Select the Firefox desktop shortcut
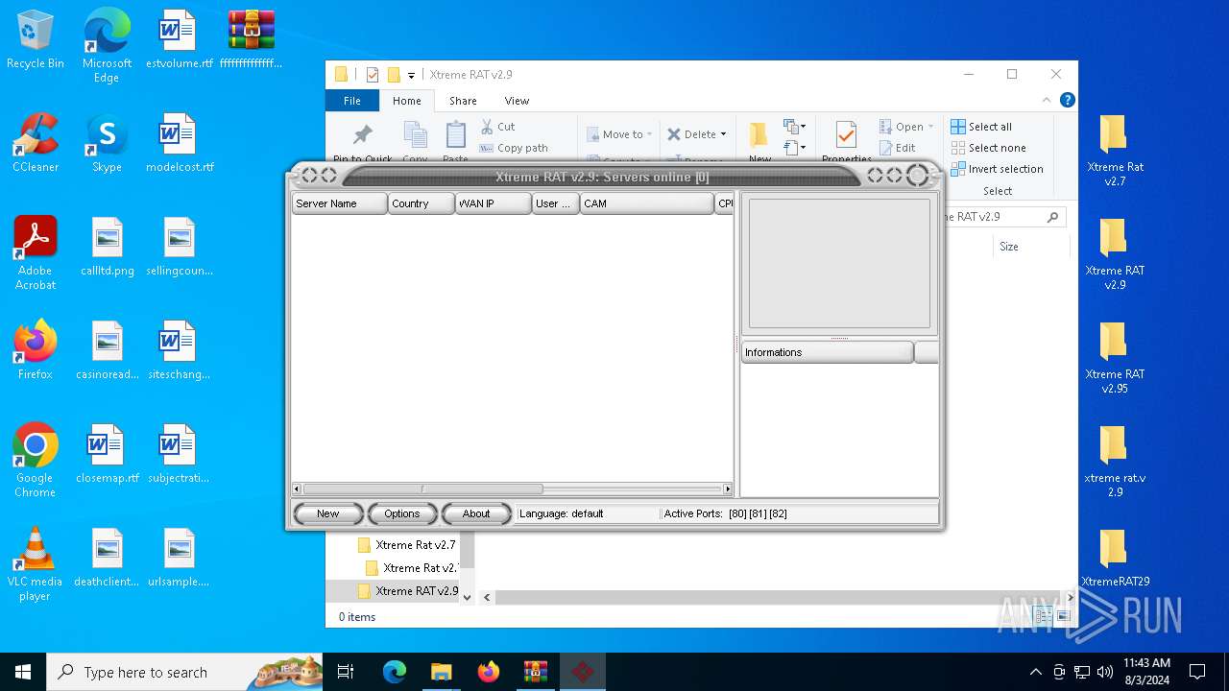The height and width of the screenshot is (691, 1229). tap(36, 350)
